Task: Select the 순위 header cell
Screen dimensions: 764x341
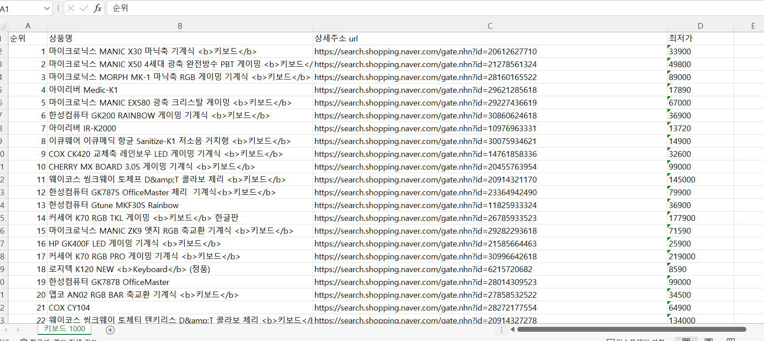Action: [27, 38]
